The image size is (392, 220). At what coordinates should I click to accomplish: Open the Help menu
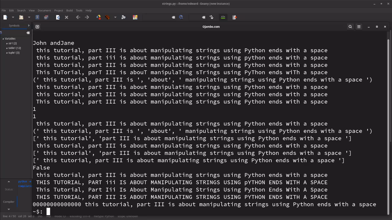coord(89,10)
